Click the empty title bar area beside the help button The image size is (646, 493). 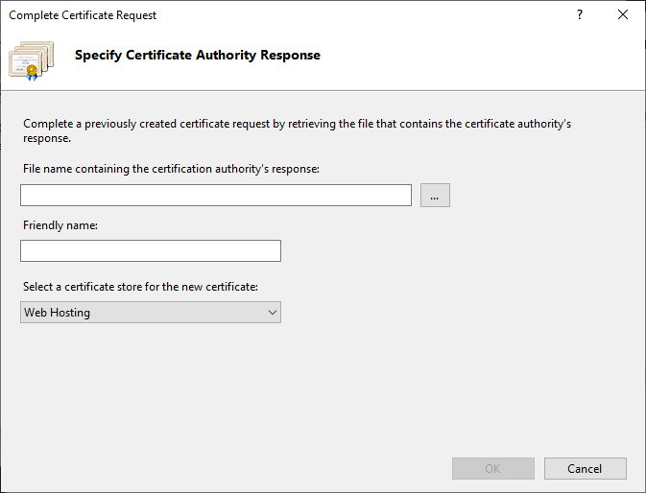coord(384,15)
